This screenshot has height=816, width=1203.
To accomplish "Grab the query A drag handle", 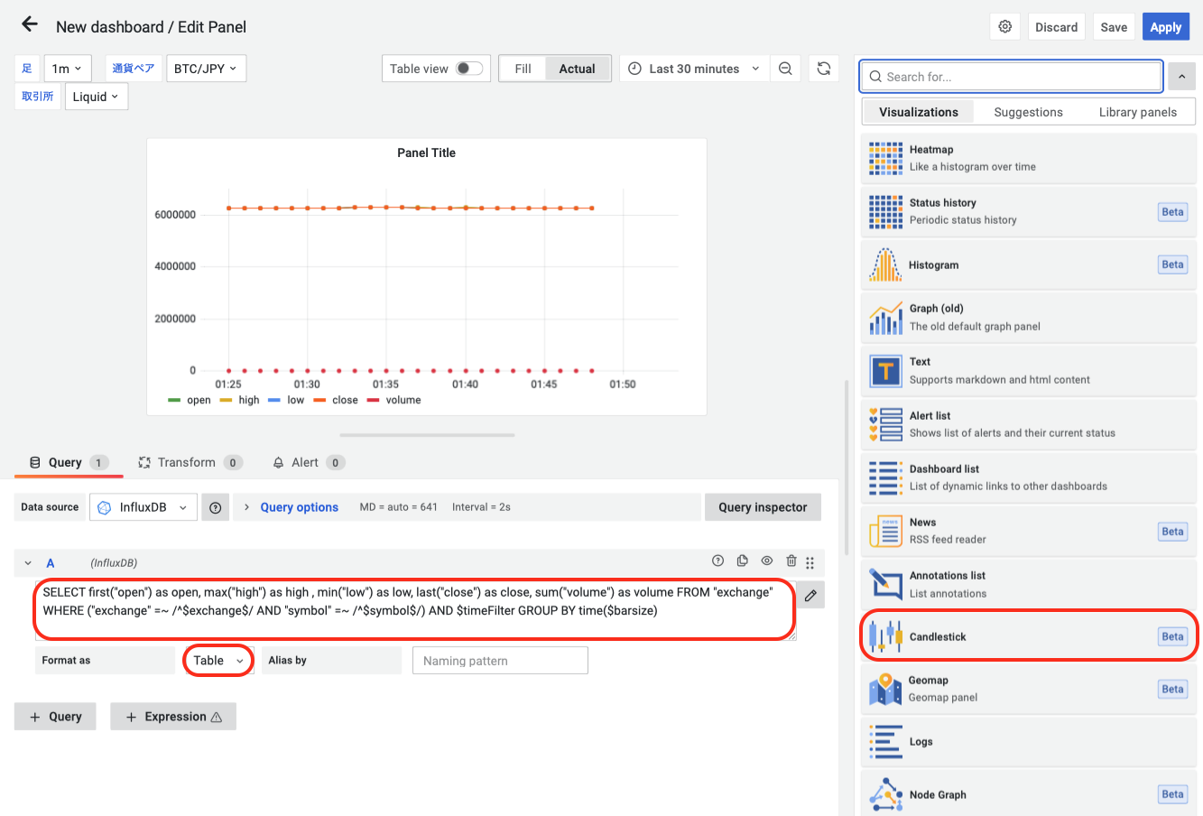I will [x=810, y=562].
